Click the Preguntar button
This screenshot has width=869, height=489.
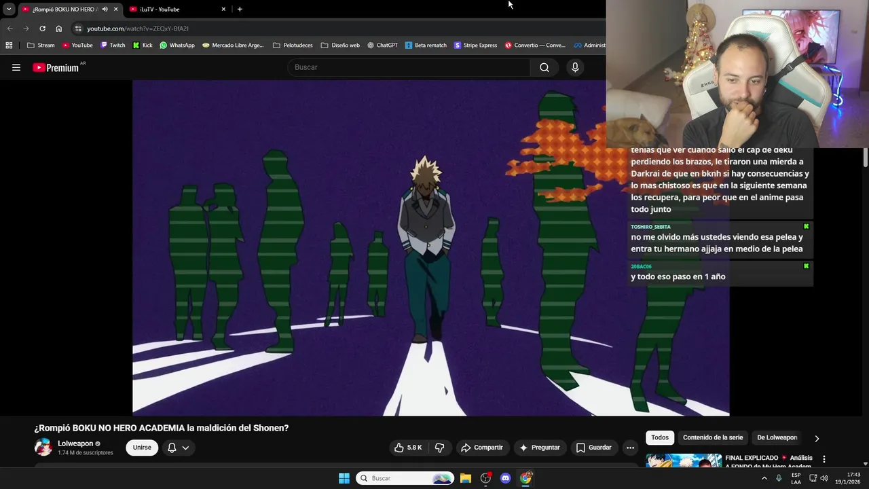click(x=540, y=448)
